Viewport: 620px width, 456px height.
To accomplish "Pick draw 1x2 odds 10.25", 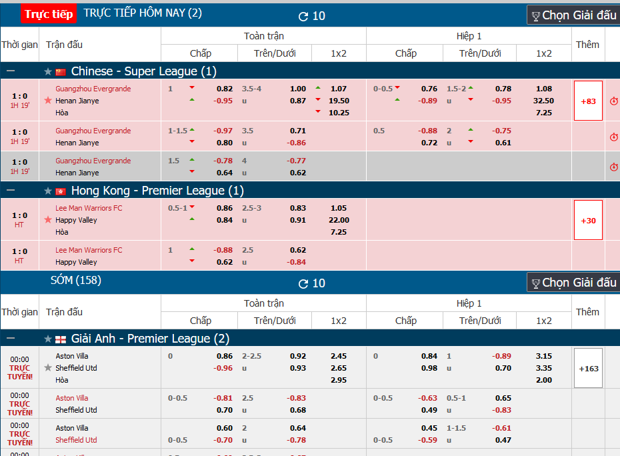I will click(x=339, y=113).
